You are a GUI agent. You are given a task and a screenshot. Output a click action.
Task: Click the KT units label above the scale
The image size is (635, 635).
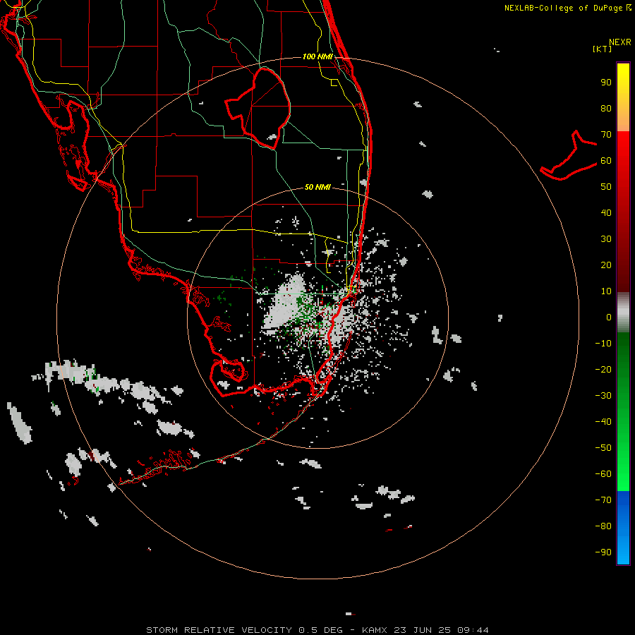(x=603, y=49)
